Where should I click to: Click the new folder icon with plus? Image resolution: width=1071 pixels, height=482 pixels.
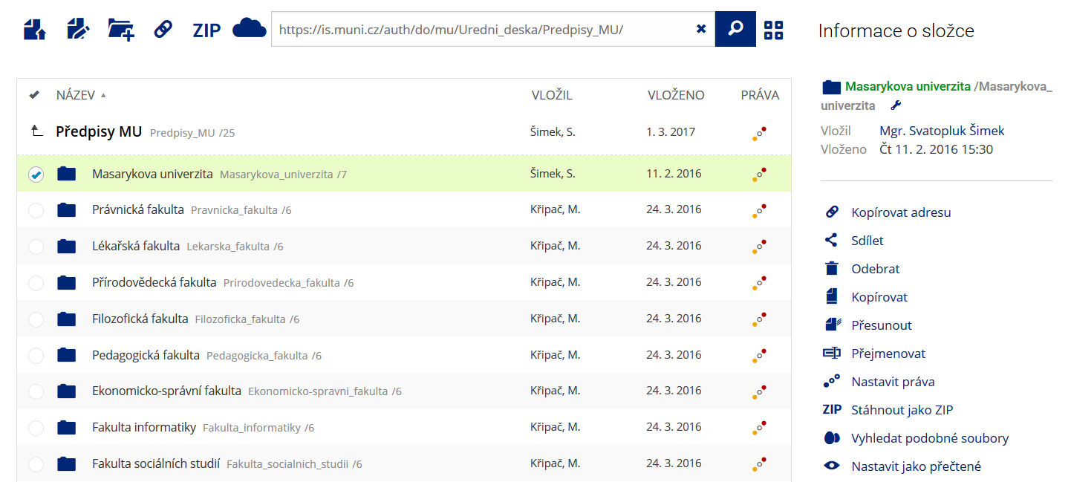pyautogui.click(x=121, y=29)
